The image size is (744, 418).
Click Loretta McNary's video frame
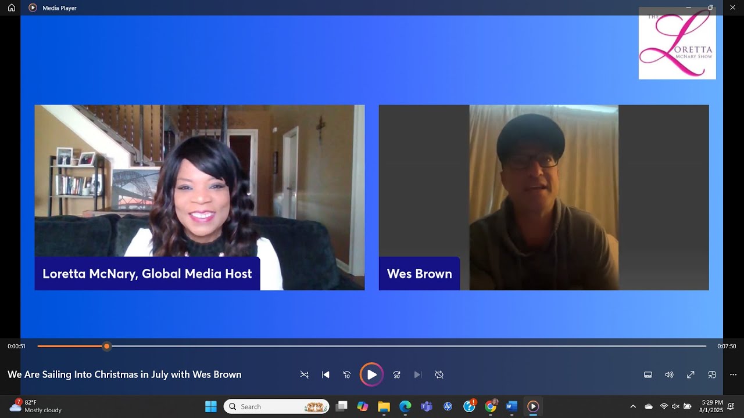click(199, 197)
